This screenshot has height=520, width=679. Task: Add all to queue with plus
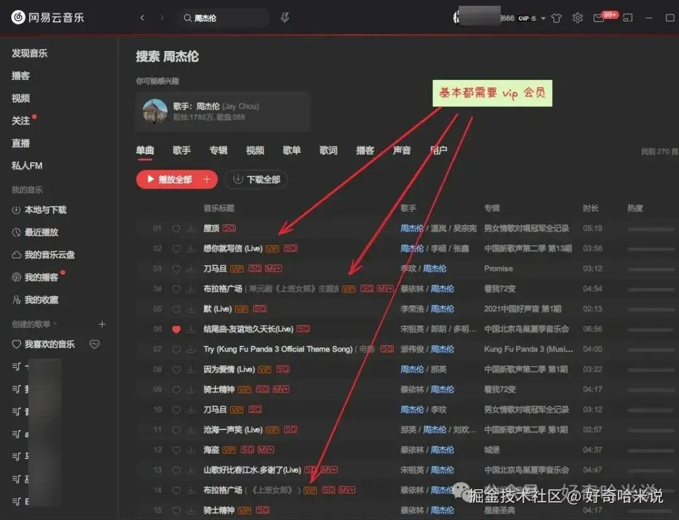pos(208,179)
